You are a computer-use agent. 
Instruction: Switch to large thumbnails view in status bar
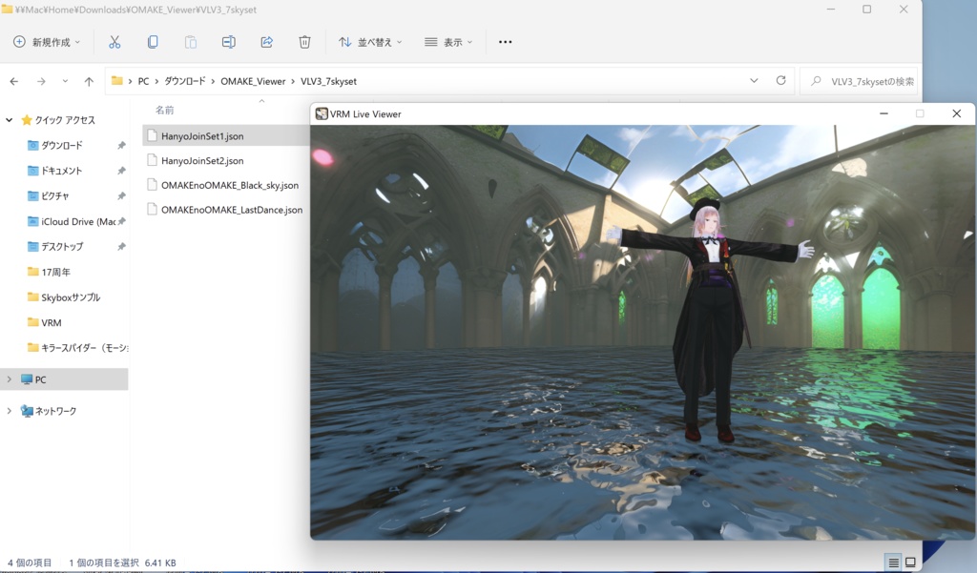(910, 563)
